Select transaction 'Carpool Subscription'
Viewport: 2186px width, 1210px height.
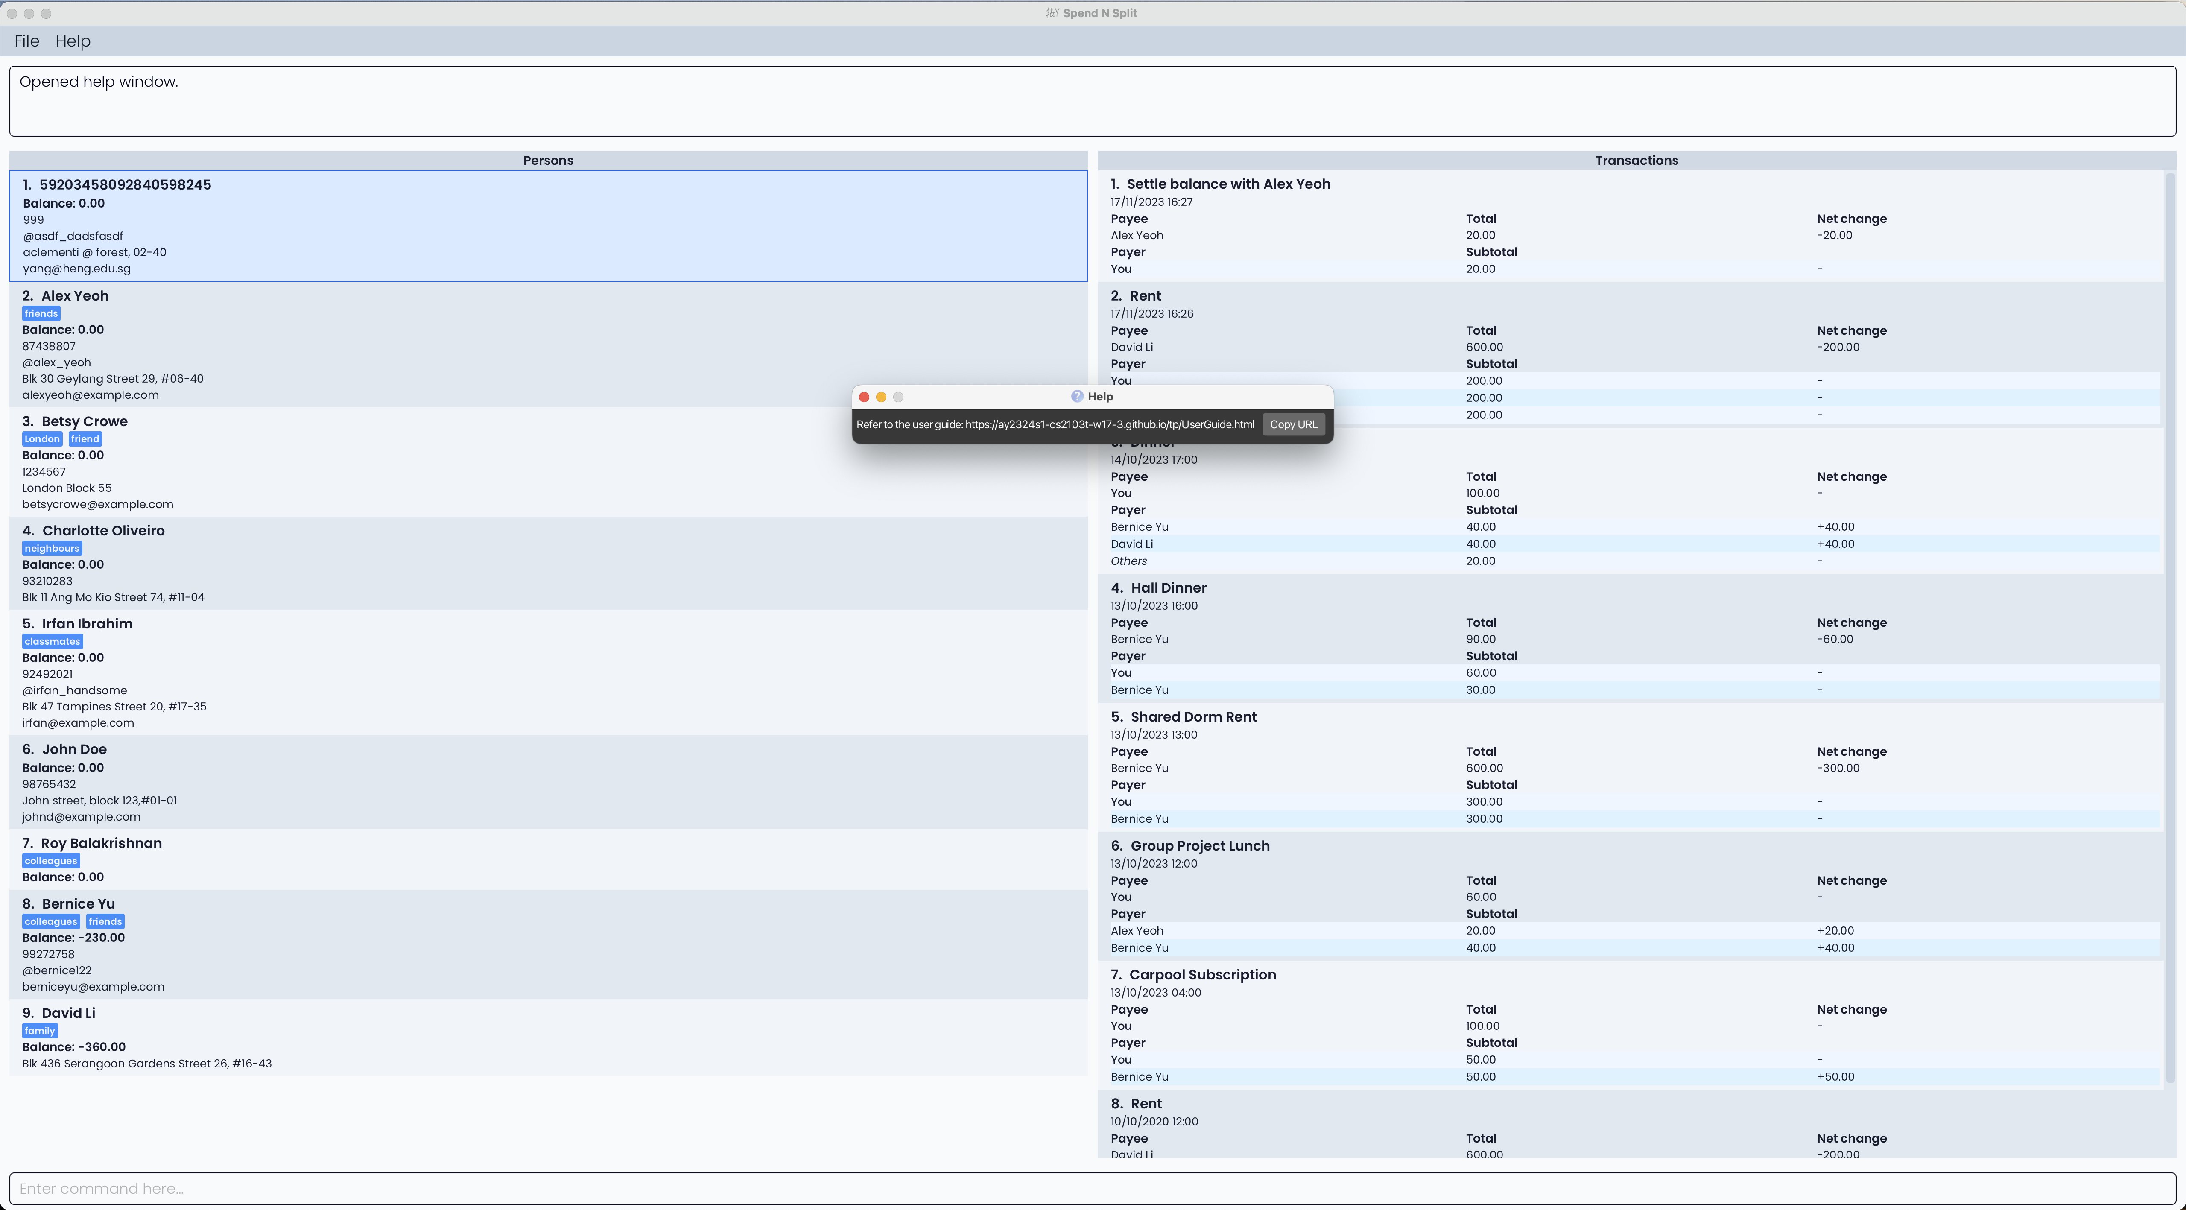click(1630, 1025)
